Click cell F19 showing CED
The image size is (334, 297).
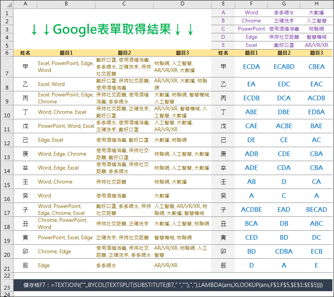(x=251, y=238)
